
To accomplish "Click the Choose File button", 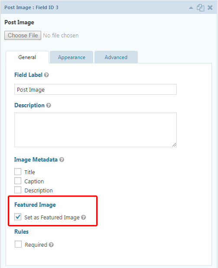I will click(x=23, y=35).
